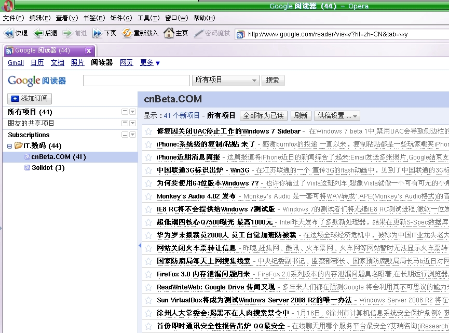Click the 刷新 button

[x=301, y=116]
